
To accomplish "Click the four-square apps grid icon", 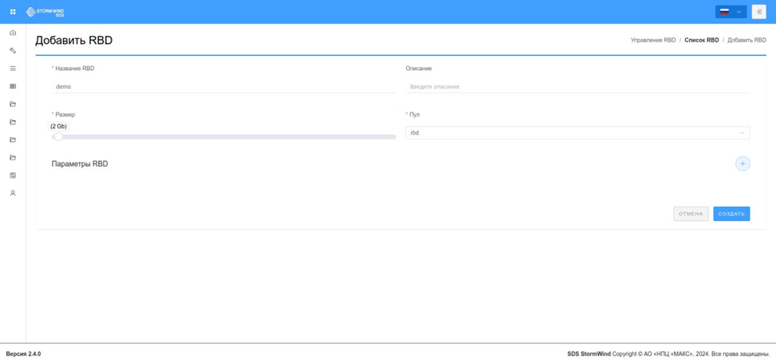I will click(x=13, y=12).
